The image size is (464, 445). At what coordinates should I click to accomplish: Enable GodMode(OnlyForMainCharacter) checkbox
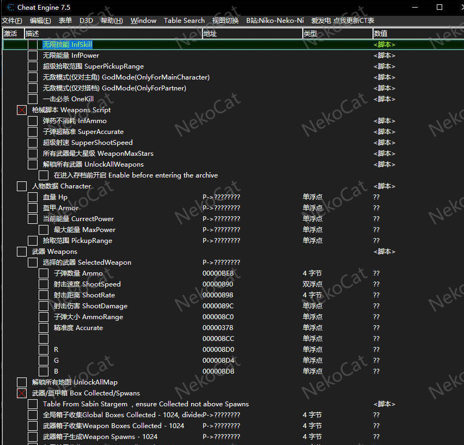(33, 77)
